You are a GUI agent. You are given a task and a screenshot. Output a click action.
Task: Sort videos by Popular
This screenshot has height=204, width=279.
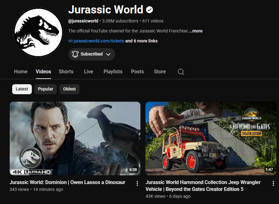pos(46,89)
